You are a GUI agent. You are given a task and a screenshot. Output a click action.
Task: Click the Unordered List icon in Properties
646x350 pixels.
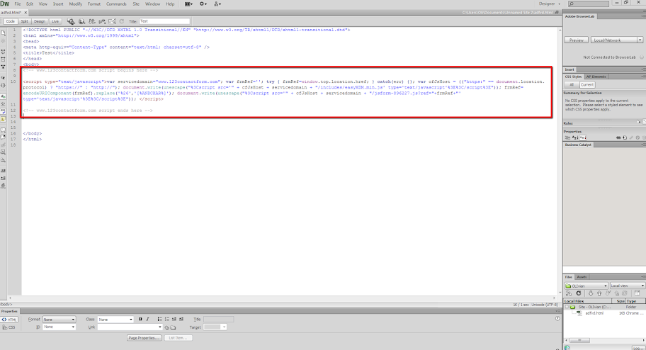(160, 320)
